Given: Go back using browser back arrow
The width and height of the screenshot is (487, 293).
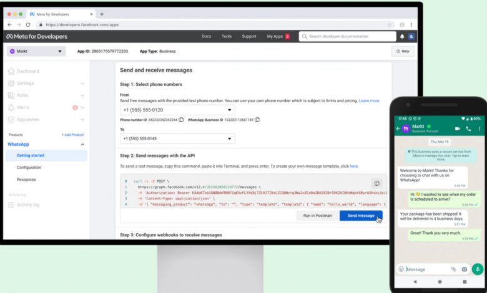Looking at the screenshot, I should [x=9, y=25].
